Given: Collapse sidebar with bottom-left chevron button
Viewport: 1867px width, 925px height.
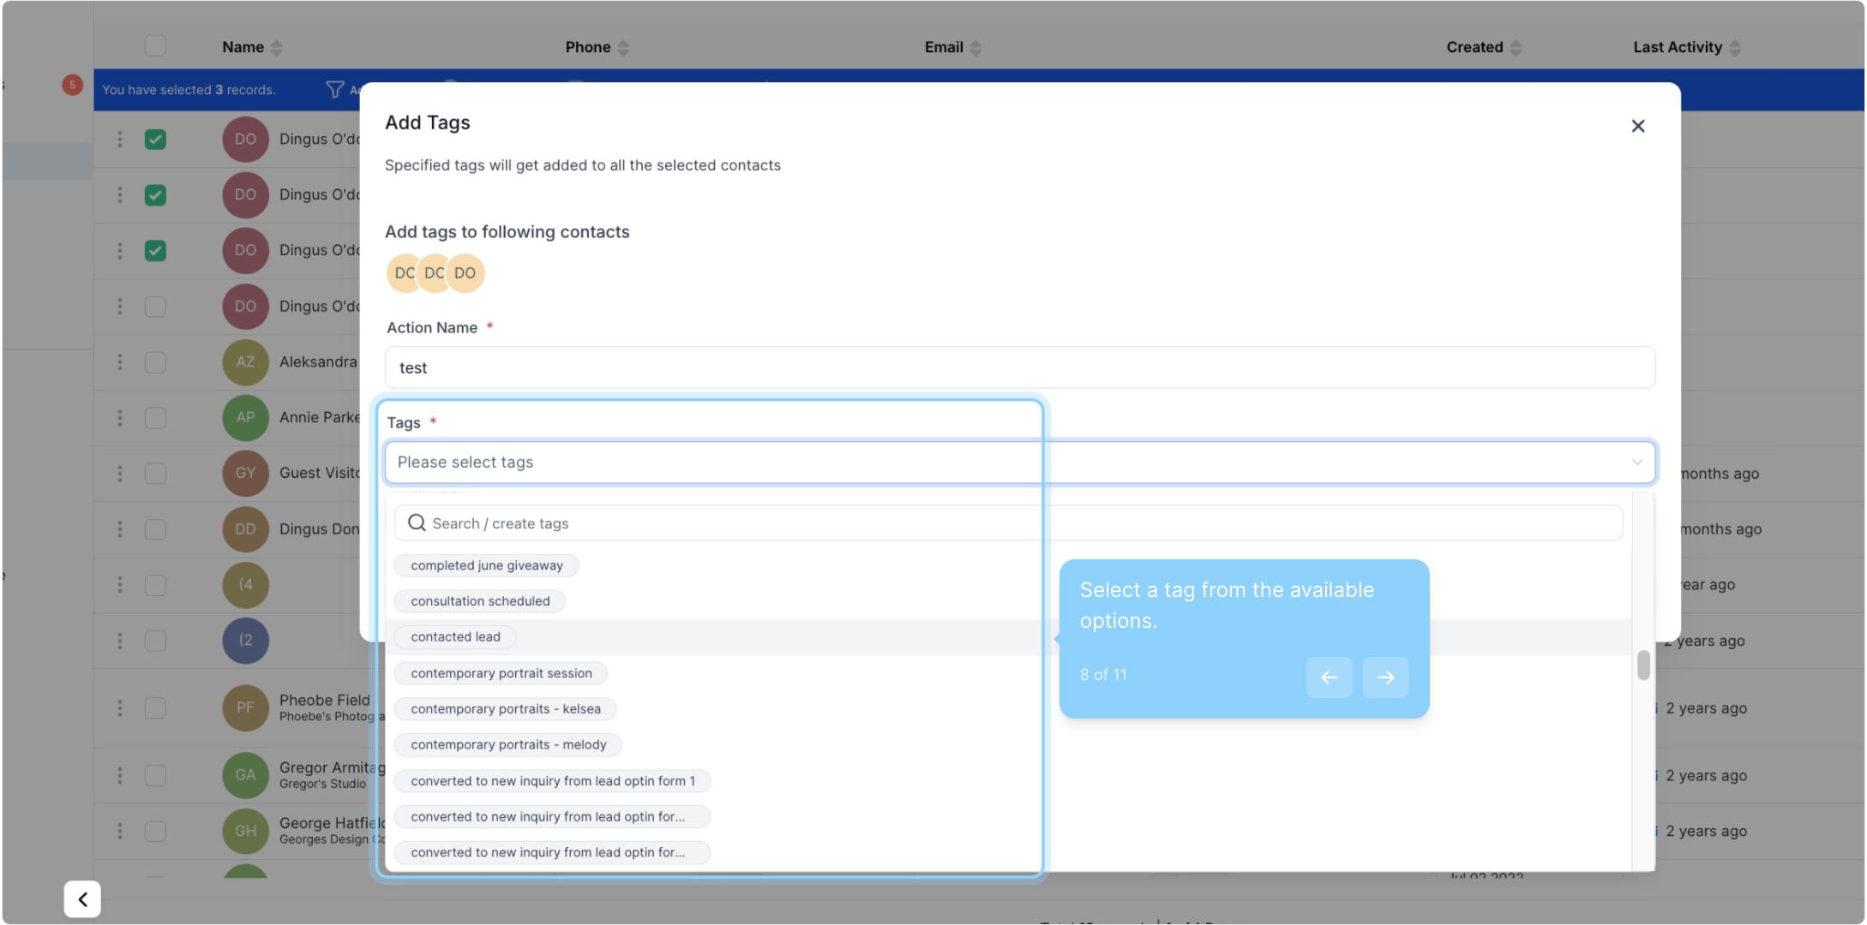Looking at the screenshot, I should click(82, 898).
